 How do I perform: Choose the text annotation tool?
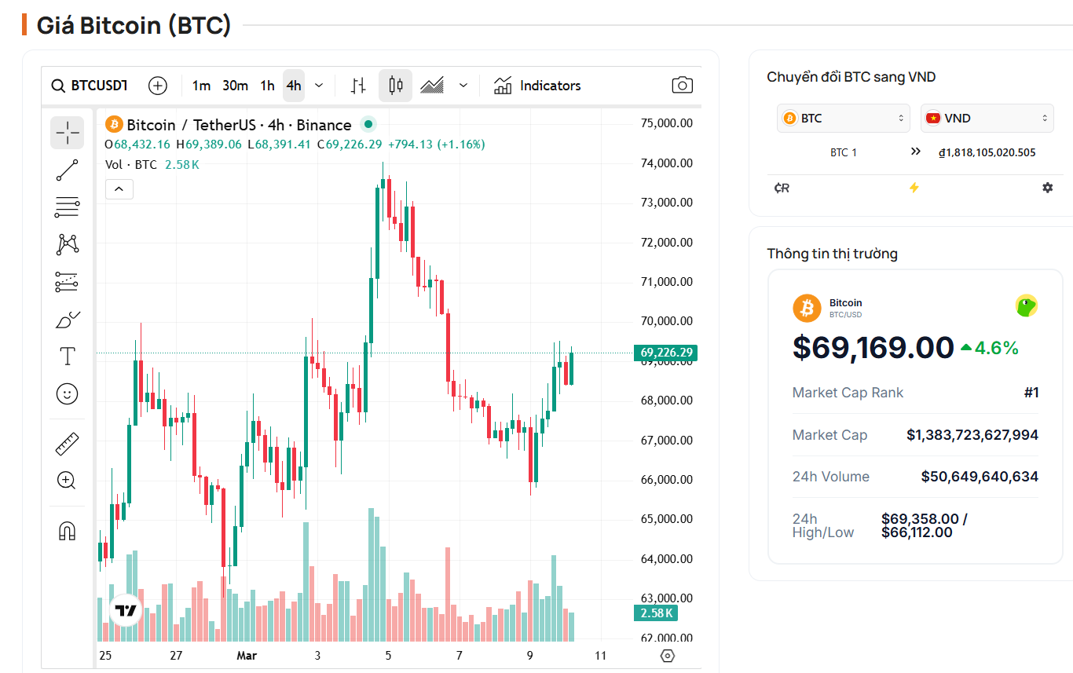(67, 356)
